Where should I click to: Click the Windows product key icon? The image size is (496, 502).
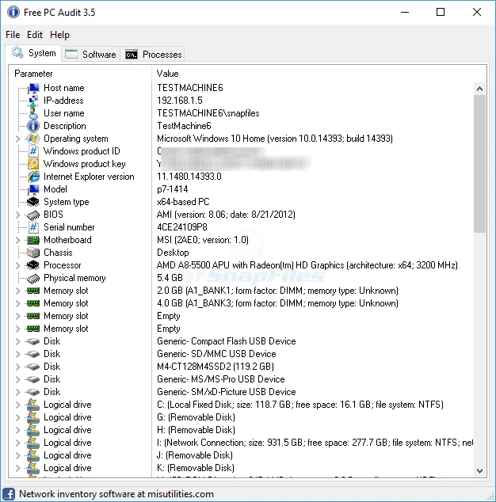tap(33, 164)
